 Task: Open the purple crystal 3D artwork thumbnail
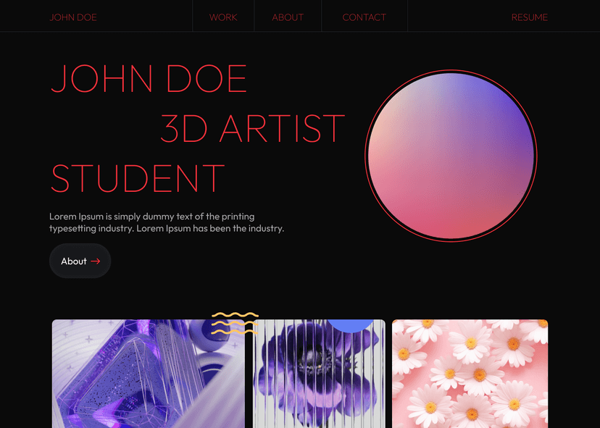pyautogui.click(x=148, y=374)
